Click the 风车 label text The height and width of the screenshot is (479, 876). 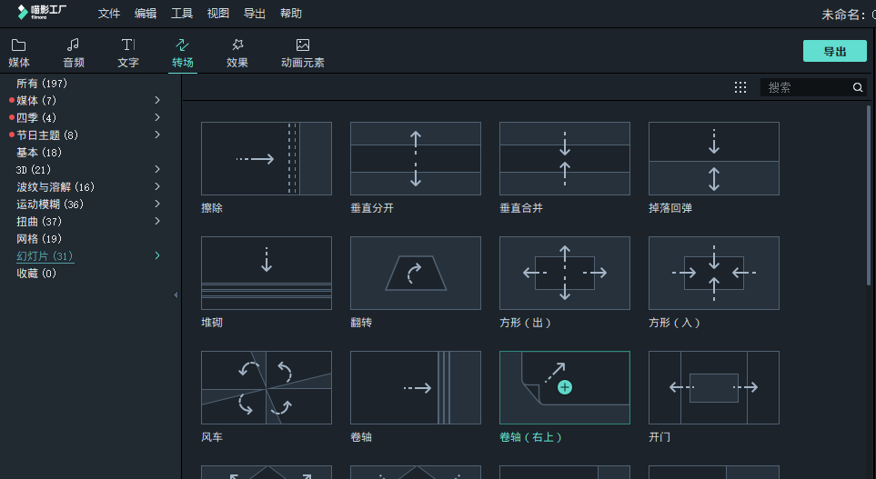tap(212, 437)
